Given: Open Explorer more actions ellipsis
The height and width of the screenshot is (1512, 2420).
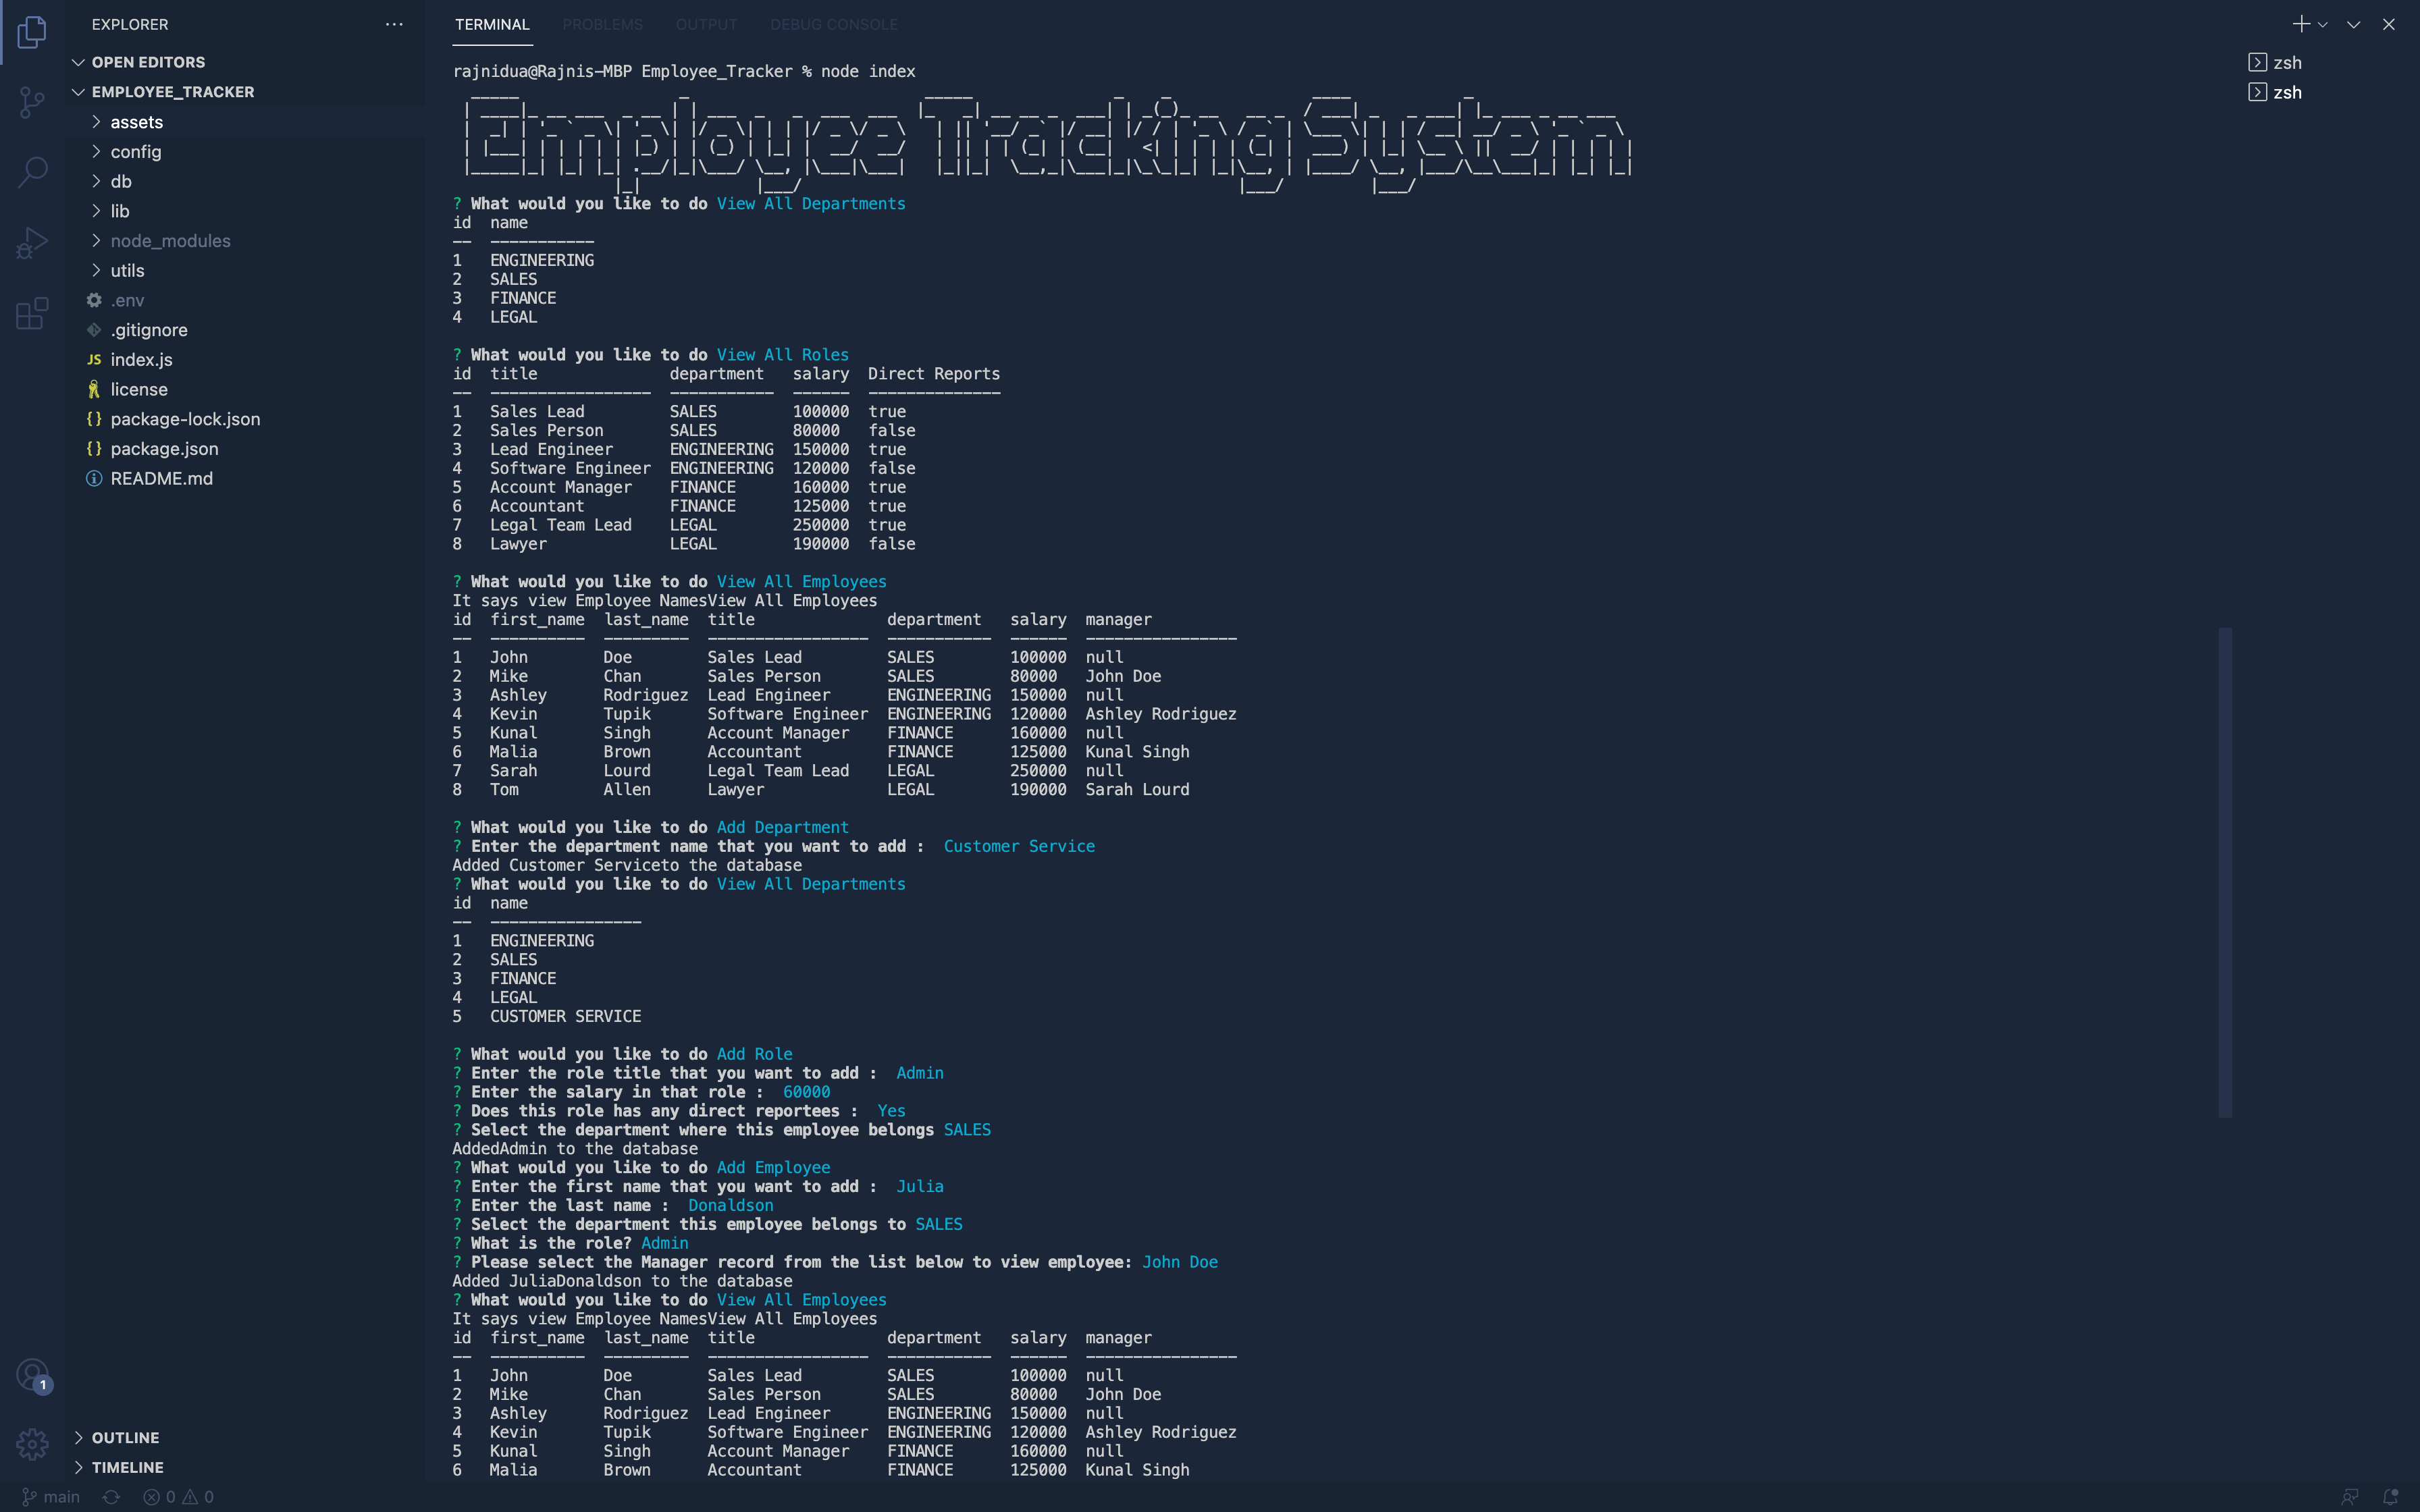Looking at the screenshot, I should click(394, 24).
